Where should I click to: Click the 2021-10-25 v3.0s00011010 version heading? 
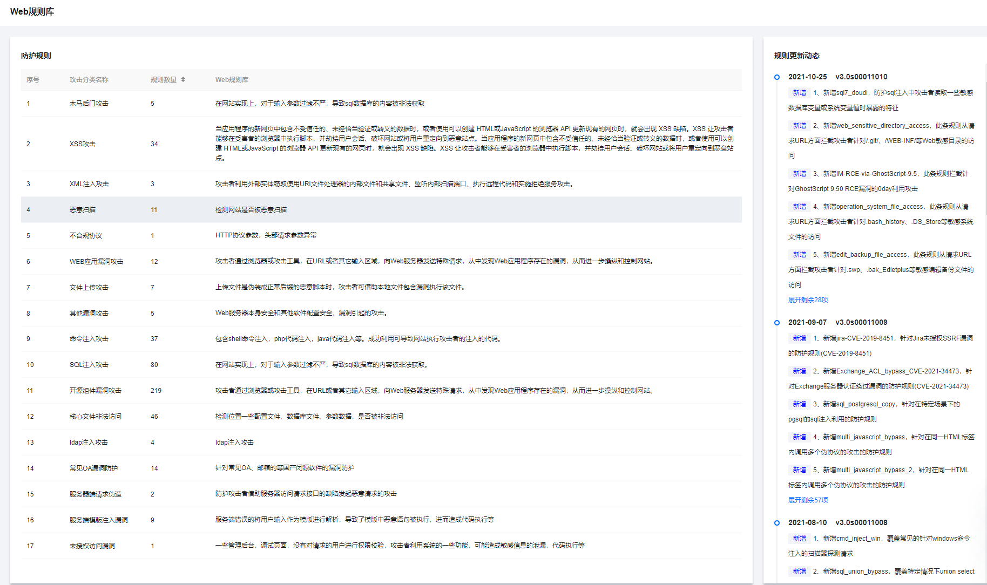click(837, 77)
